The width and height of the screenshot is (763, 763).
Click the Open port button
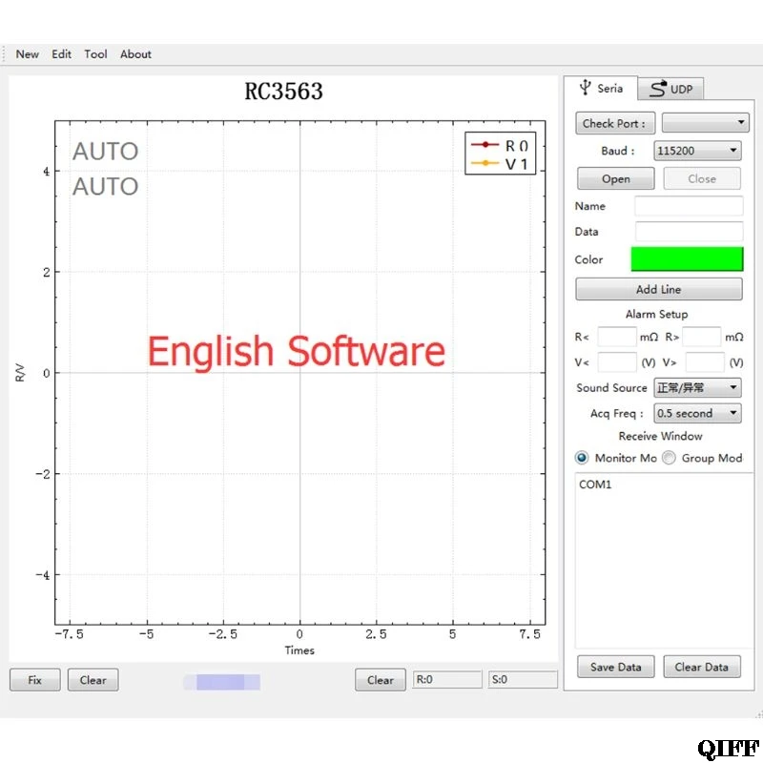pyautogui.click(x=615, y=178)
